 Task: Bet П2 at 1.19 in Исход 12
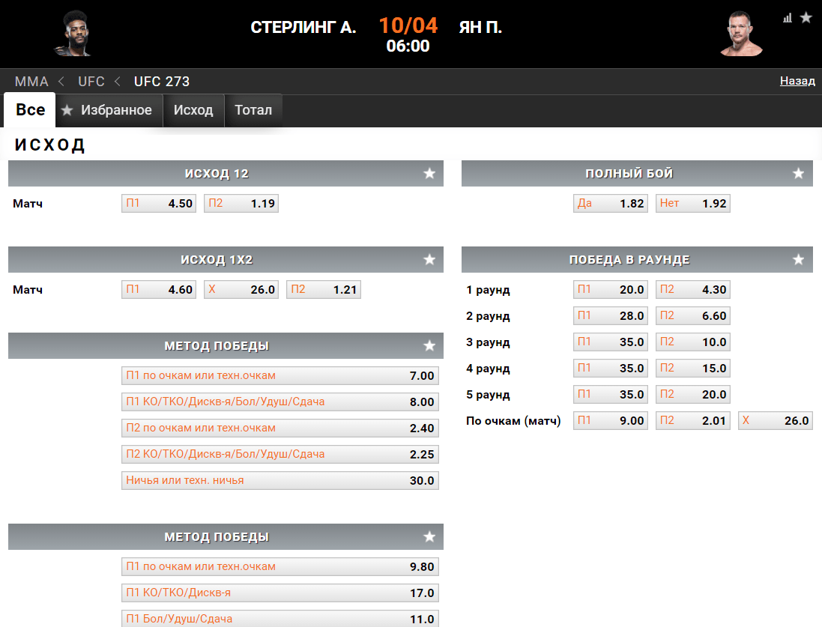coord(241,204)
